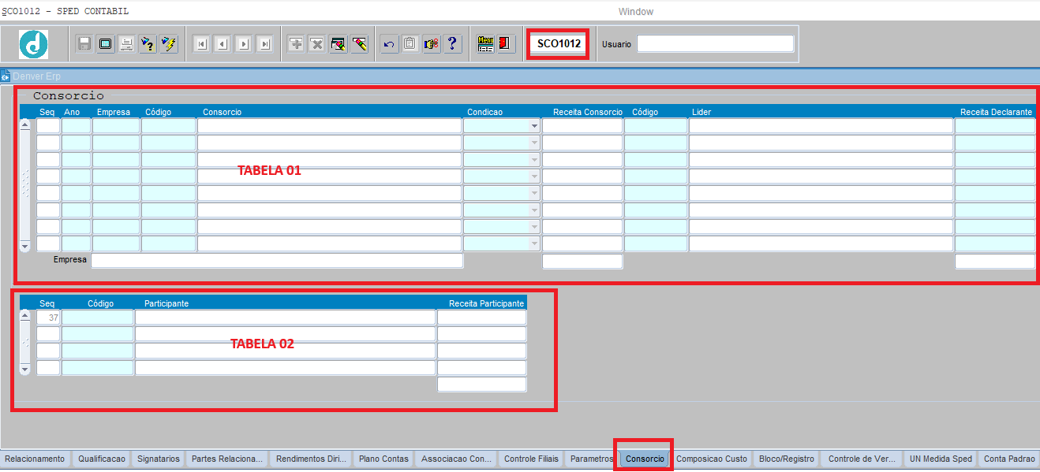Go to next record arrow button
The image size is (1040, 472).
coord(244,44)
